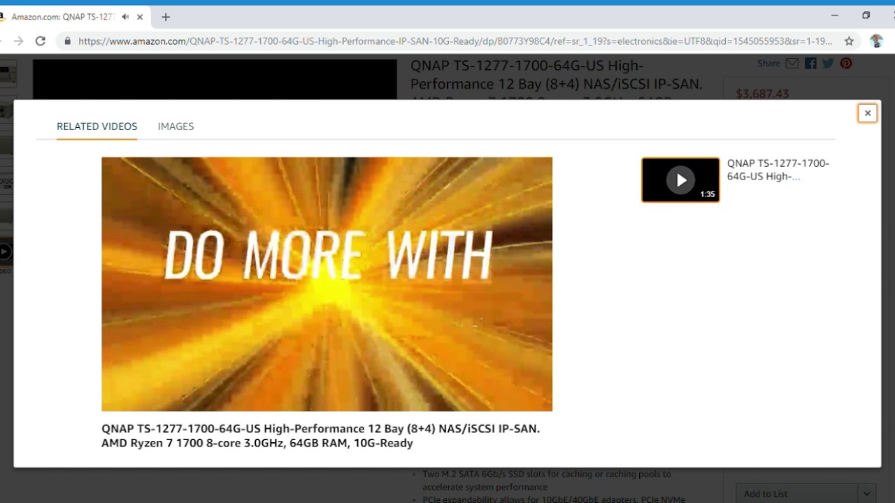Share on Twitter icon
895x503 pixels.
coord(828,64)
